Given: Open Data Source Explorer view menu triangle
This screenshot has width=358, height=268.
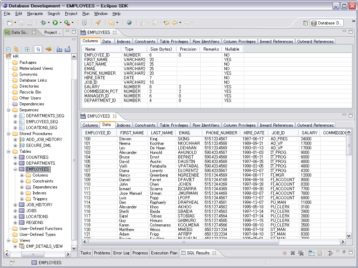Looking at the screenshot, I should point(73,40).
